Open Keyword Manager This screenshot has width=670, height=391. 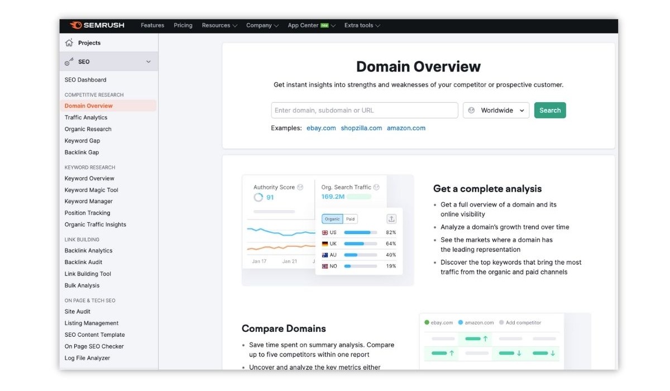coord(89,201)
